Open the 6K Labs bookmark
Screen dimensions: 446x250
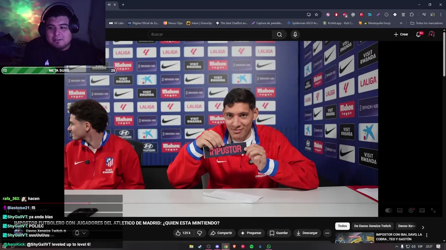click(x=116, y=23)
